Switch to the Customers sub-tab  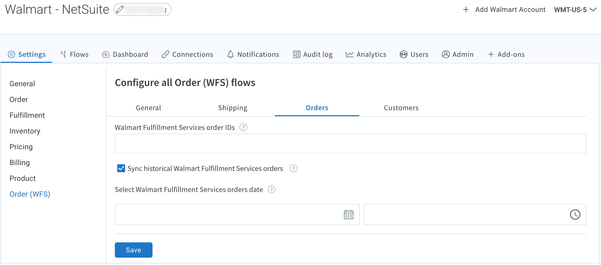click(x=401, y=108)
